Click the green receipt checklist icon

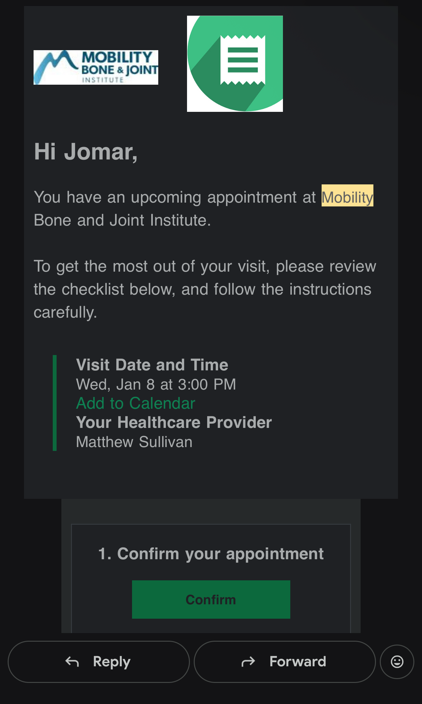(235, 64)
